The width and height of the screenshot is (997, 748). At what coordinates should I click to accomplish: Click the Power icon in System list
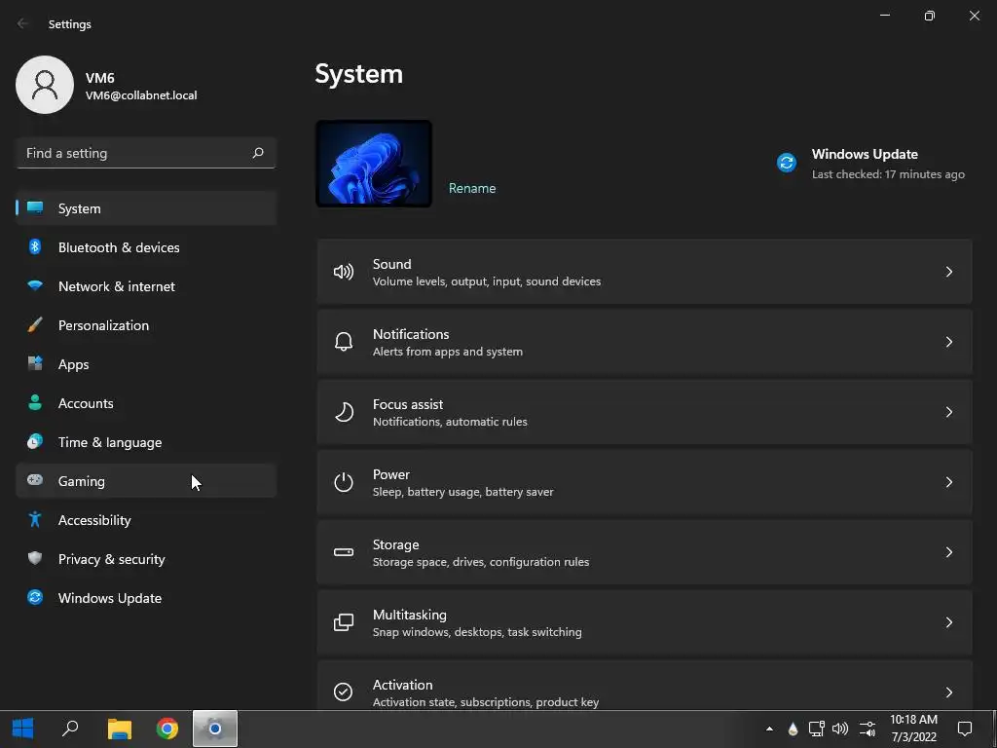pyautogui.click(x=344, y=482)
